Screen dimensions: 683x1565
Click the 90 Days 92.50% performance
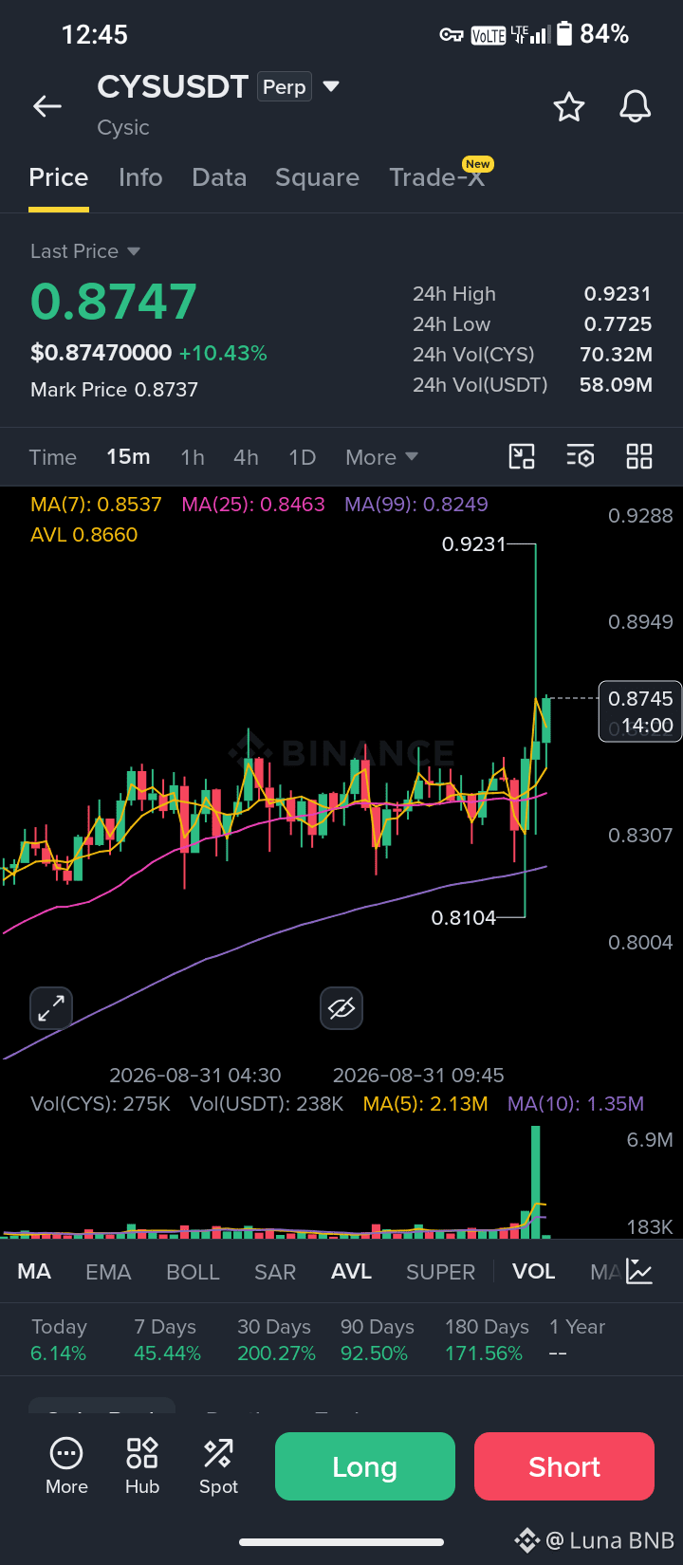377,1339
